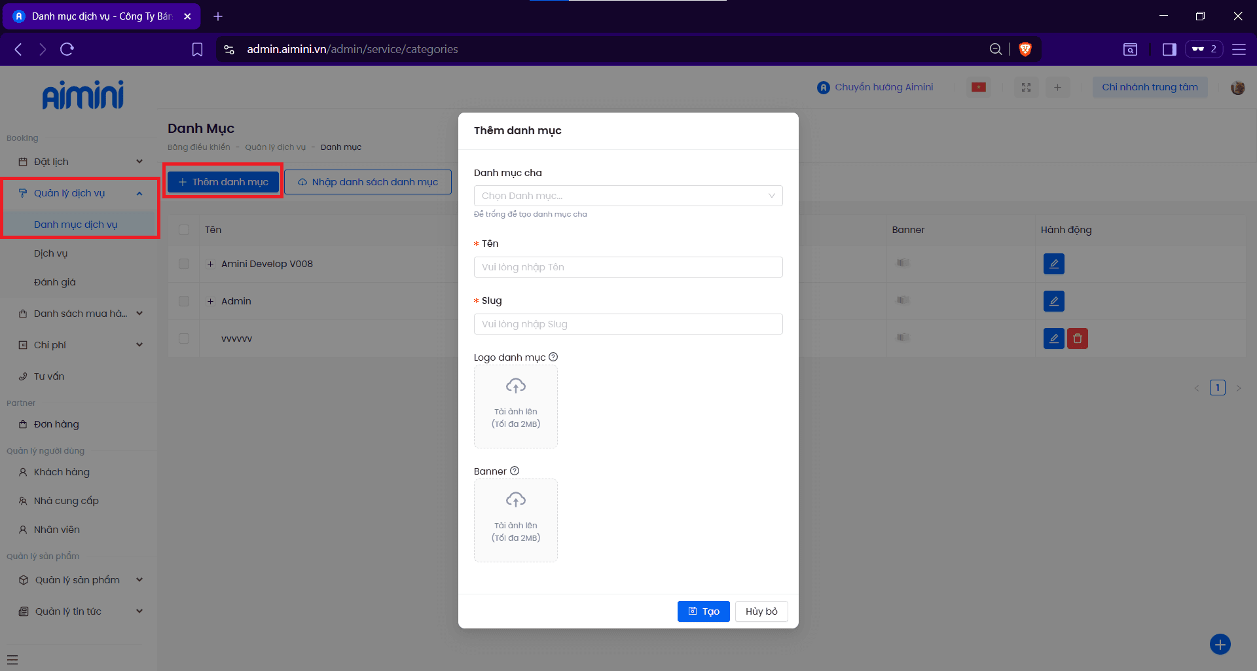This screenshot has width=1257, height=671.
Task: Click the help icon beside Logo danh mục
Action: [x=553, y=357]
